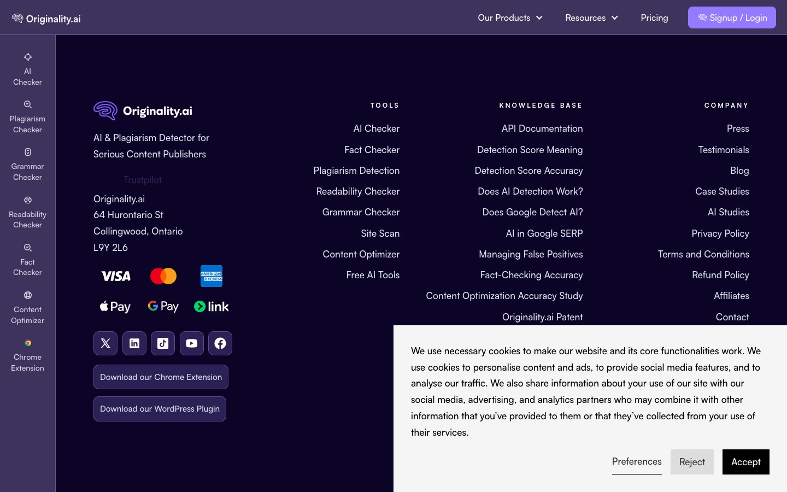
Task: Select Plagiarism Checker in the sidebar
Action: pyautogui.click(x=27, y=117)
